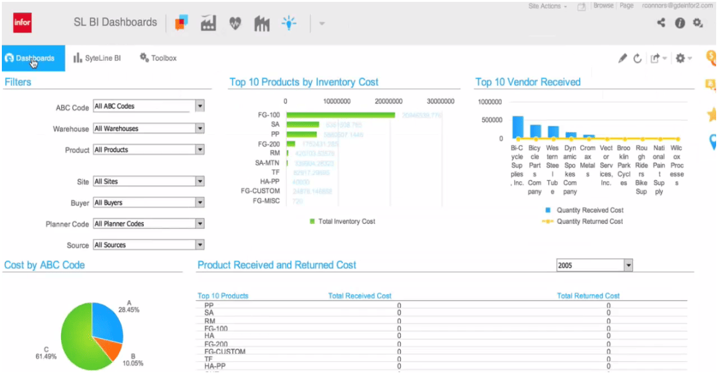The image size is (718, 374).
Task: Click the star favorites icon on right edge
Action: (x=712, y=114)
